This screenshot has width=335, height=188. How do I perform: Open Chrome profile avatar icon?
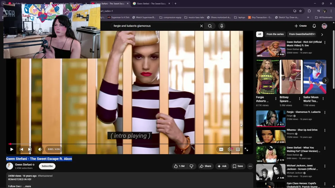(x=325, y=11)
